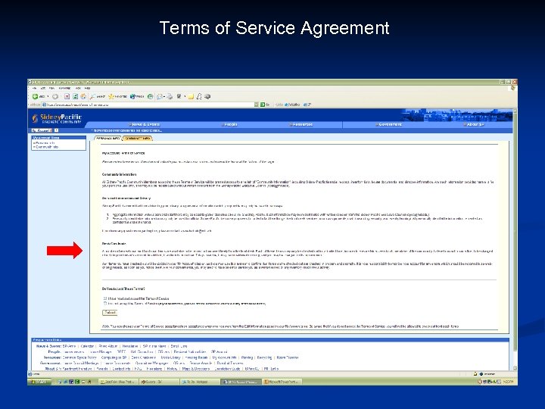545x409 pixels.
Task: Go to Home page icon
Action: point(83,96)
